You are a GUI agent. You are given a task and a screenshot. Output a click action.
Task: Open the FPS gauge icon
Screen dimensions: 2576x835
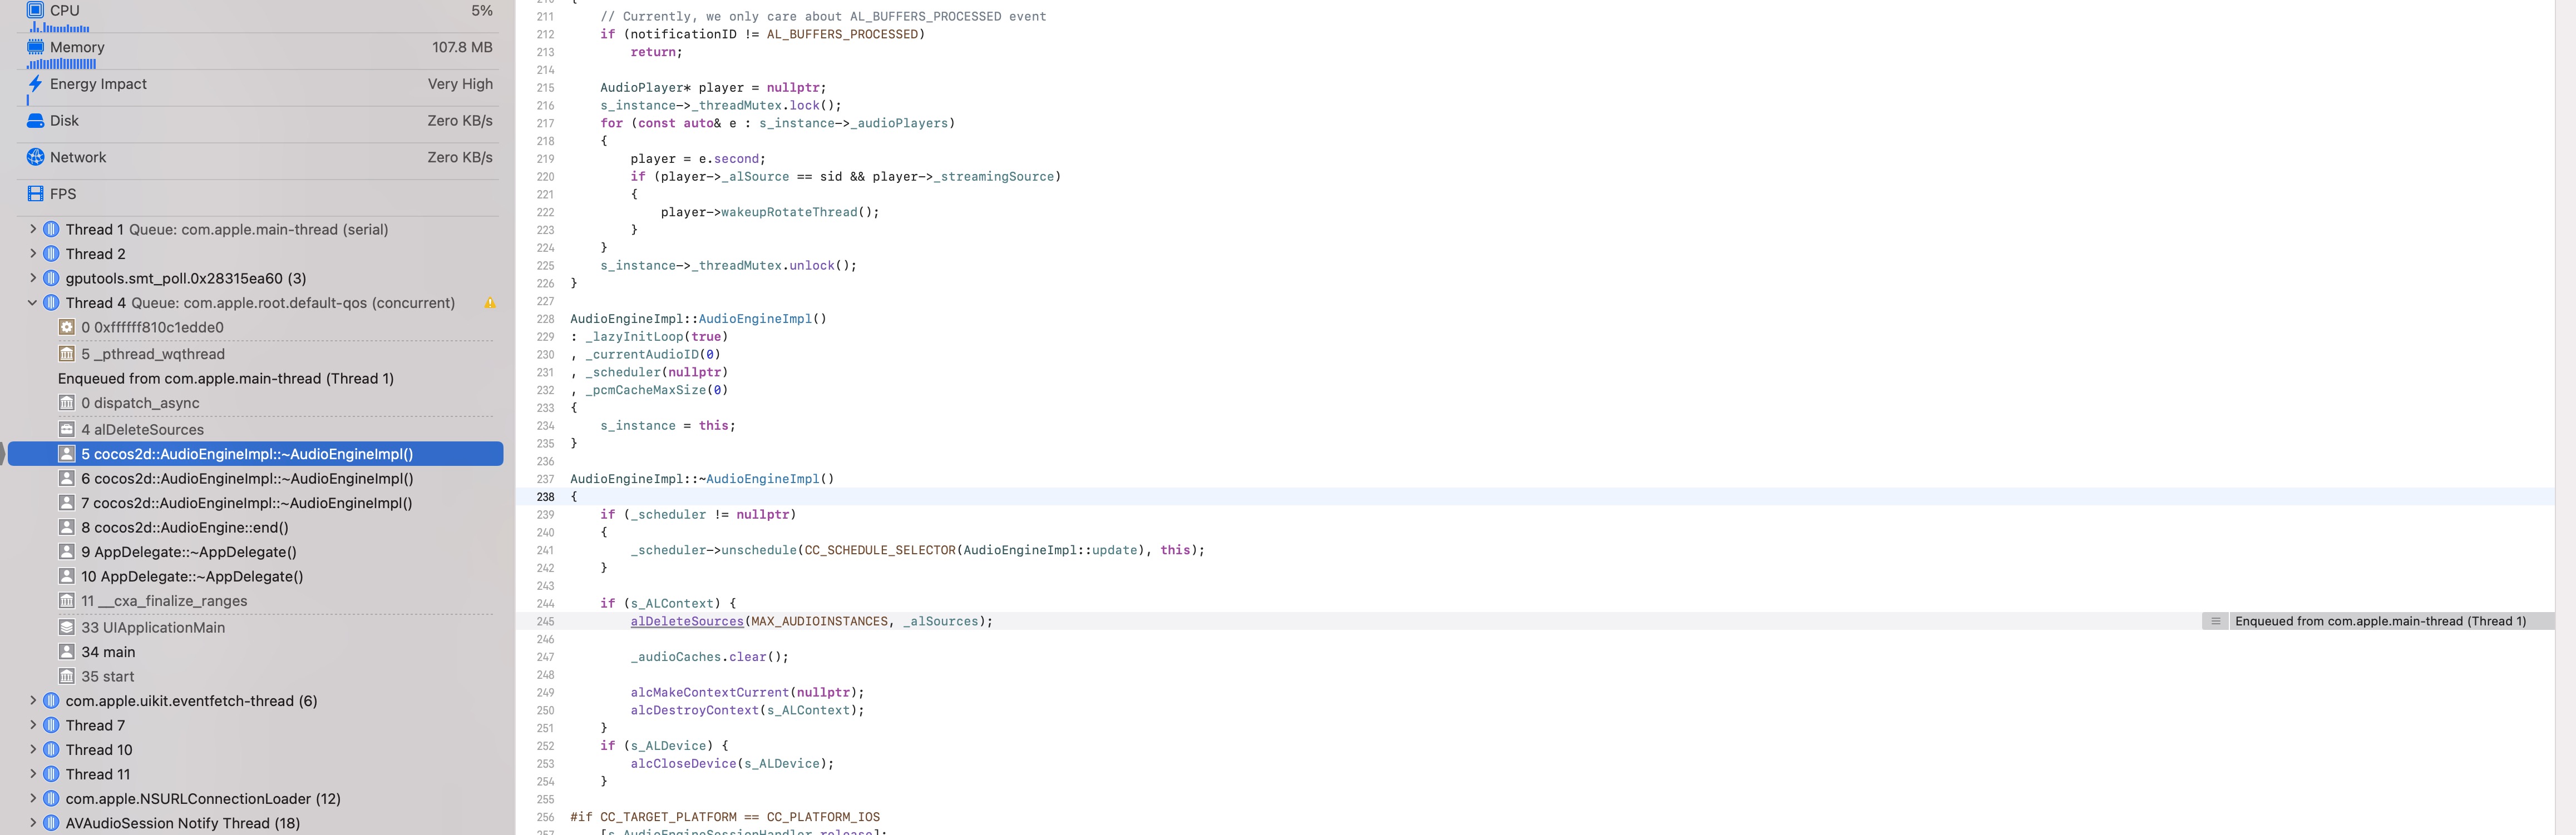35,194
